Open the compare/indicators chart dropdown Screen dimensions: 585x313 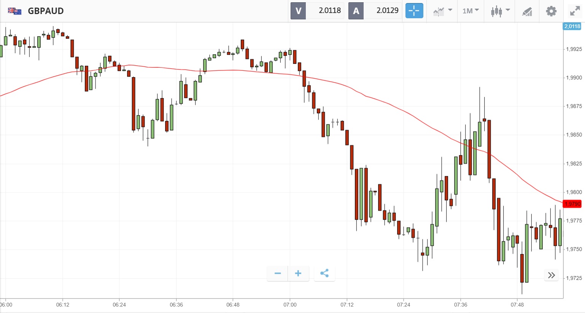click(x=442, y=11)
